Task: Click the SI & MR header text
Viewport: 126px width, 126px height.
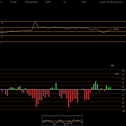Action: click(13, 2)
